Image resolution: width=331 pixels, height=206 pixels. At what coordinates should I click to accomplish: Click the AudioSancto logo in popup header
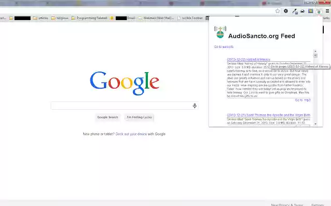point(220,32)
